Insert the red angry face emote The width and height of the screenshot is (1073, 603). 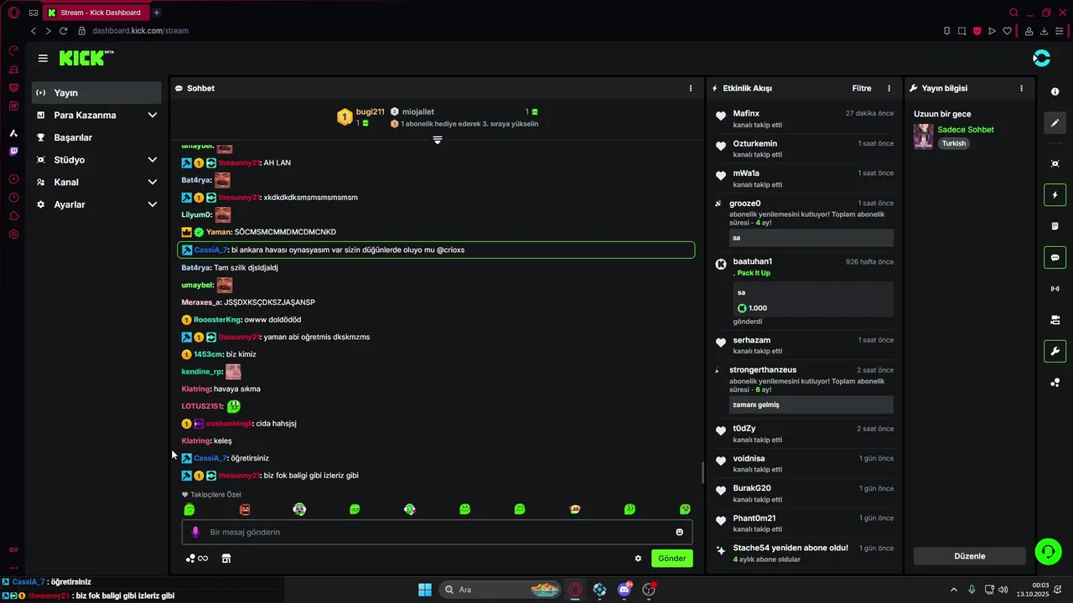245,509
